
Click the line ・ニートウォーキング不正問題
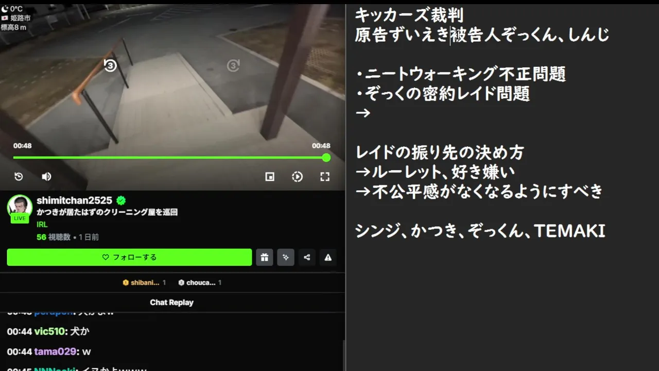461,74
